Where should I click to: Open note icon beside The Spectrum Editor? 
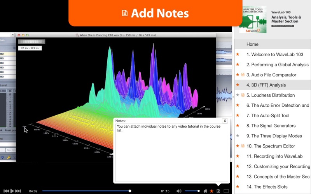(243, 146)
